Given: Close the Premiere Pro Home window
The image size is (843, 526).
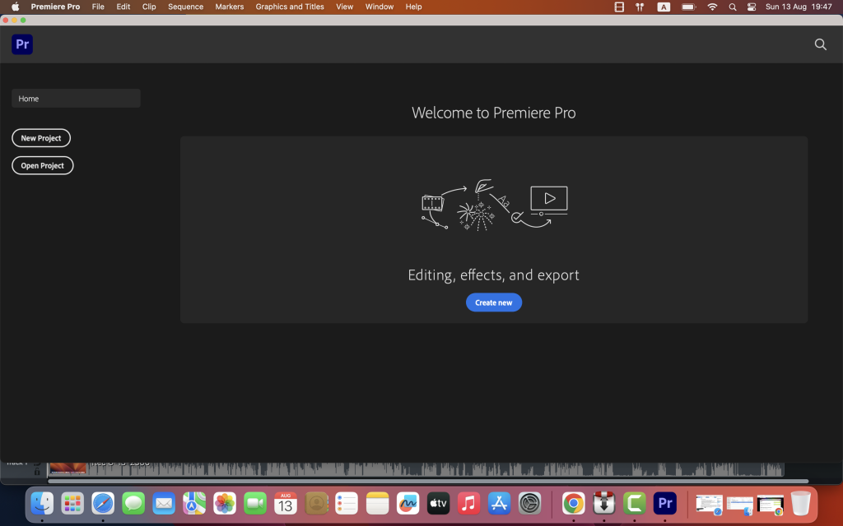Looking at the screenshot, I should 6,20.
